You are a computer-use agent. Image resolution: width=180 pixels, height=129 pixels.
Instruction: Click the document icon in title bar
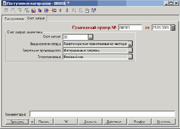(x=4, y=3)
